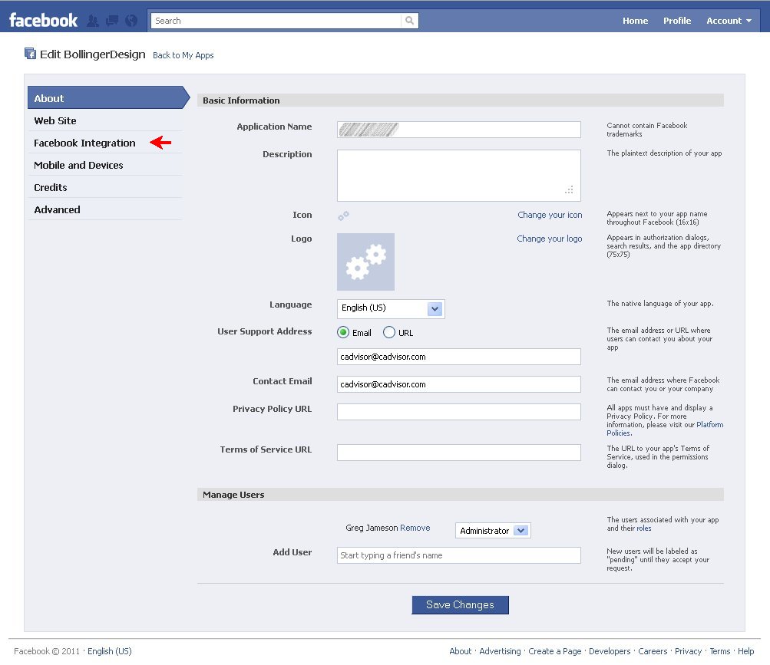The width and height of the screenshot is (770, 665).
Task: Click the search magnifying glass icon
Action: [x=410, y=21]
